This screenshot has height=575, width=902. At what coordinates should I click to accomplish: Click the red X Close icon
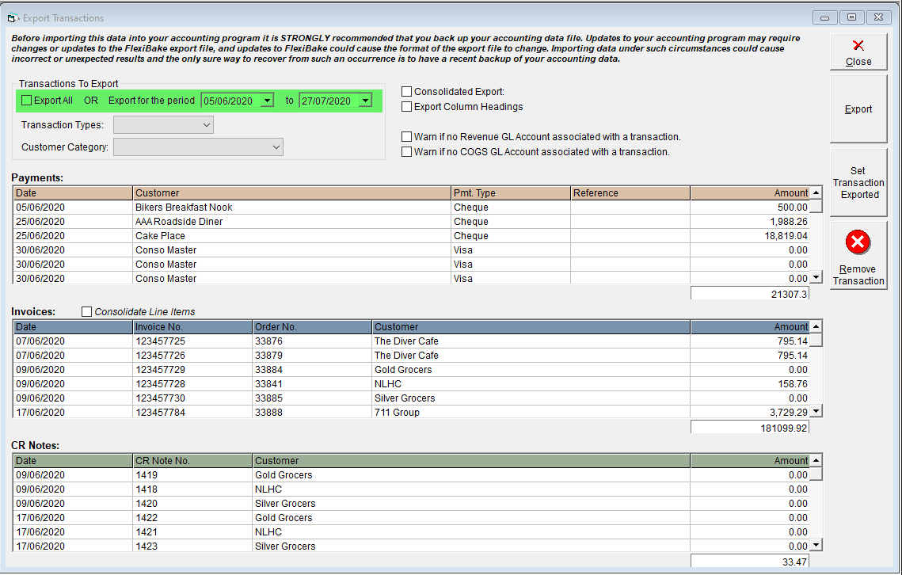click(x=858, y=45)
